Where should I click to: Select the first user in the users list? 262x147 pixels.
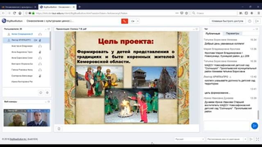click(26, 34)
